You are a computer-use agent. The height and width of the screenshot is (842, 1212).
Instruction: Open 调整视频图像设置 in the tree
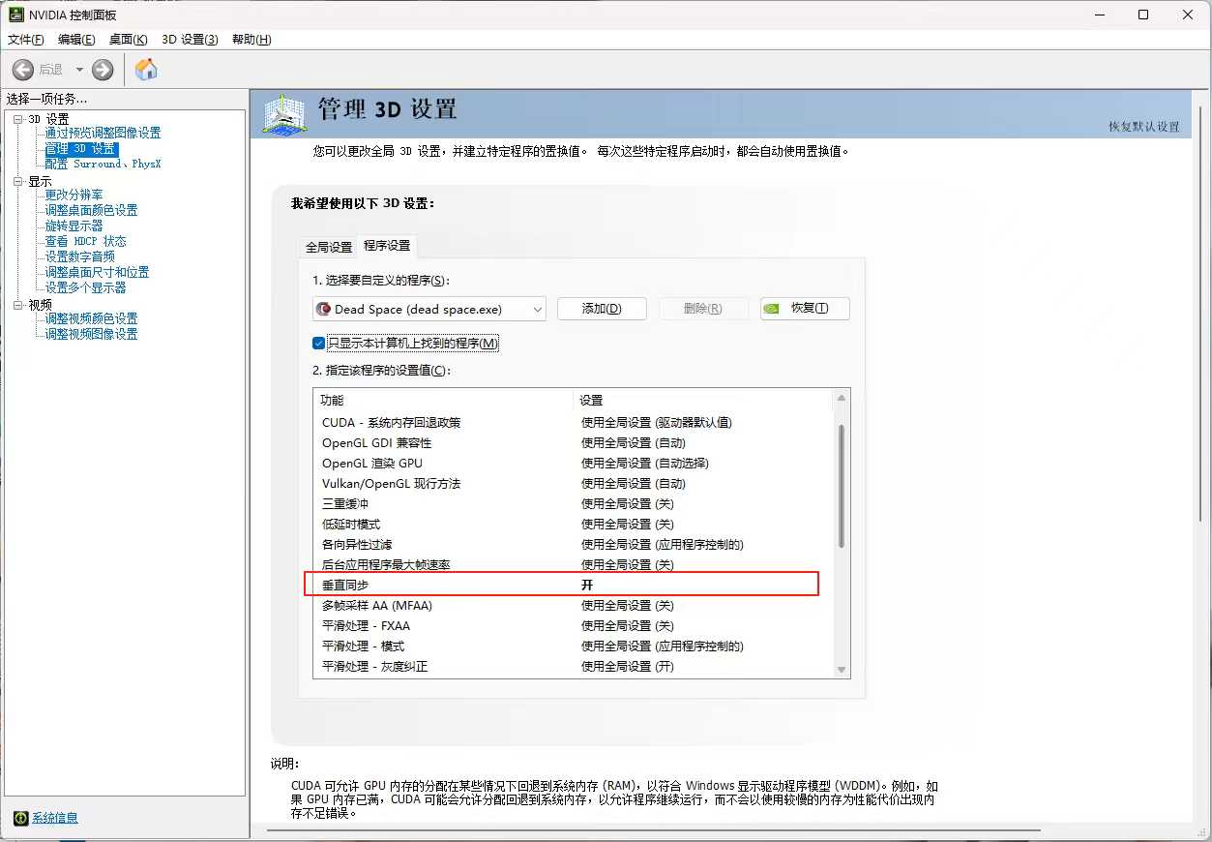point(91,335)
